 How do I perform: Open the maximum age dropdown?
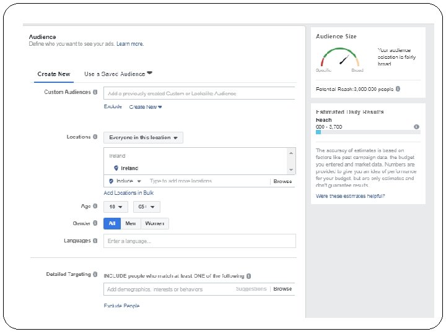point(146,207)
